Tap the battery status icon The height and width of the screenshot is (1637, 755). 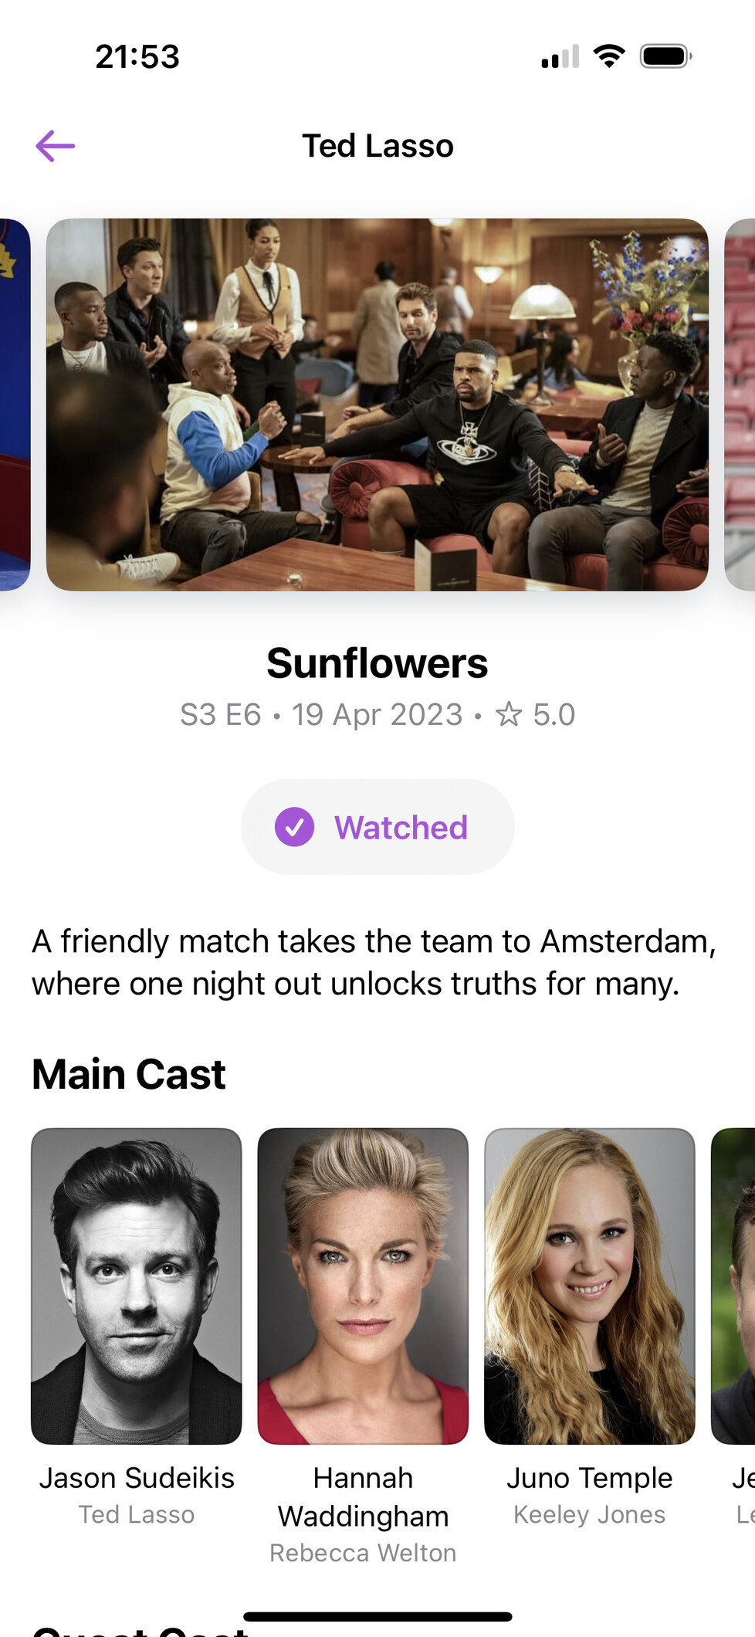coord(666,56)
